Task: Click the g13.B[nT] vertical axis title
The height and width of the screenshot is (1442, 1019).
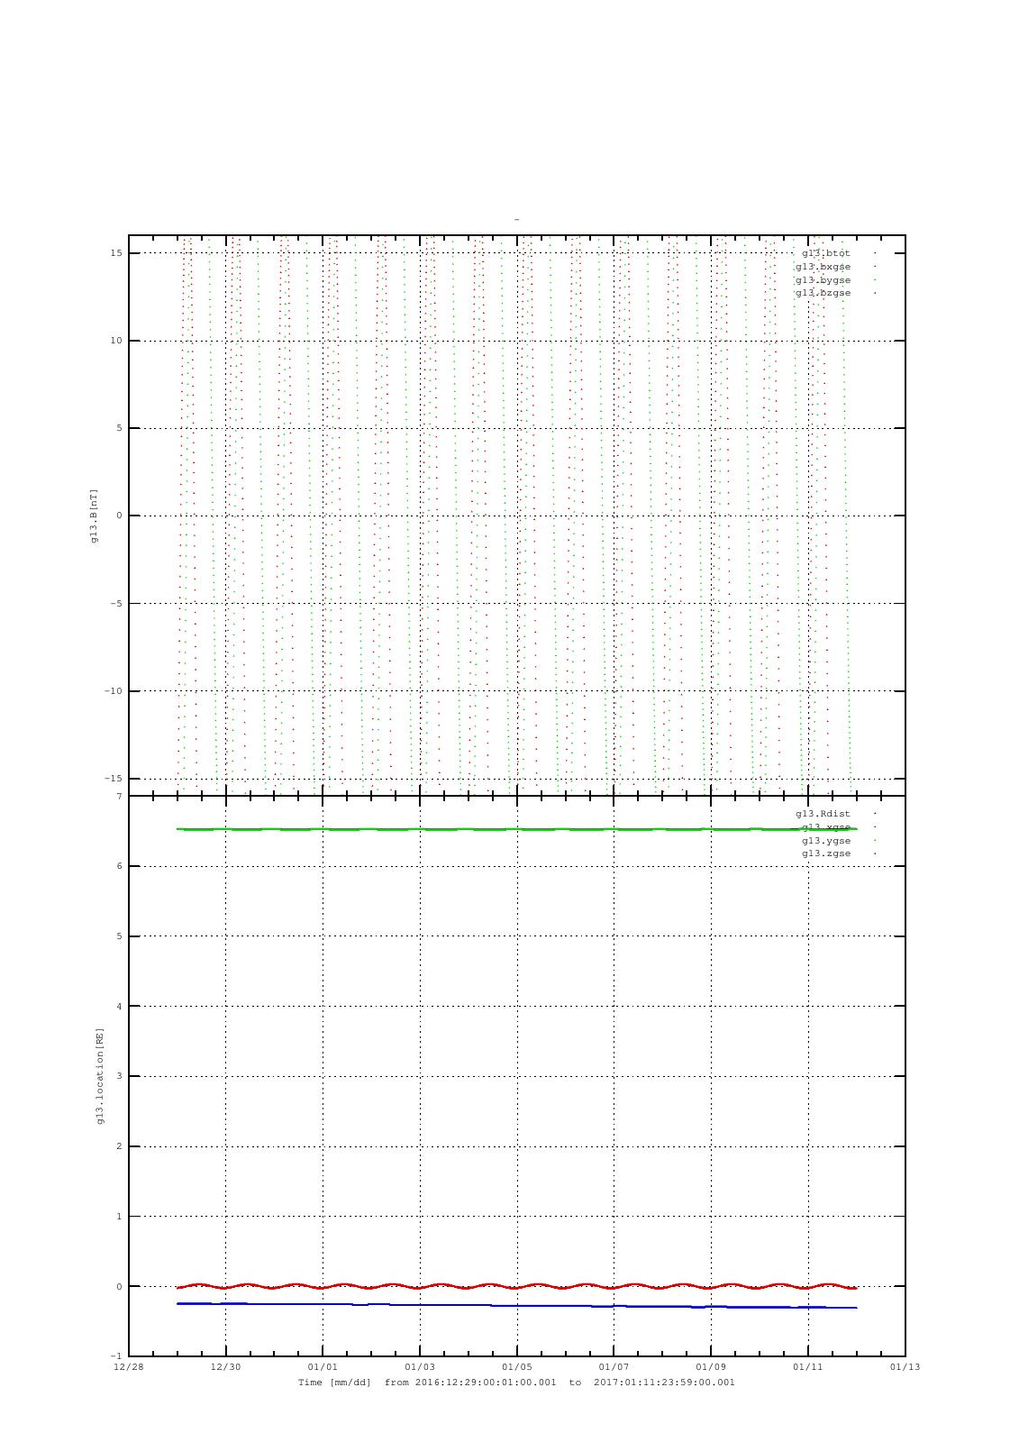Action: click(x=94, y=516)
